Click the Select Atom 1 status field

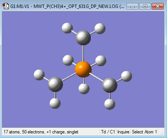[x=145, y=132]
